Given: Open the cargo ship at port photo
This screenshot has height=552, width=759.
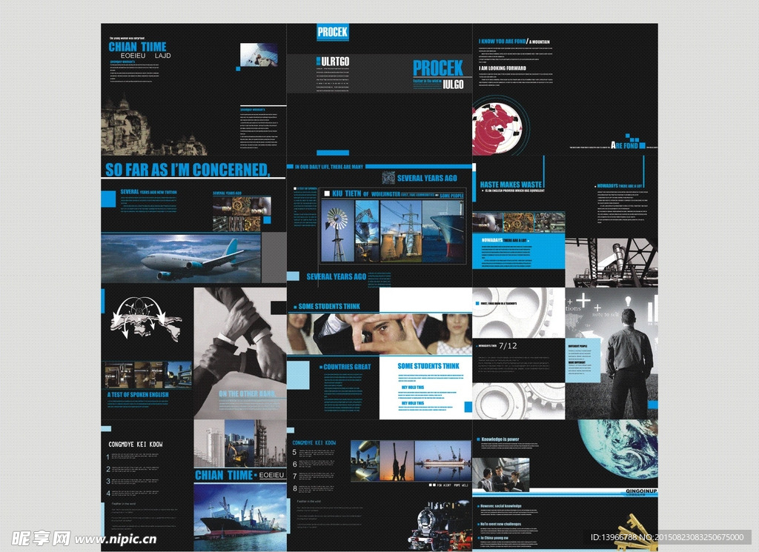Looking at the screenshot, I should (x=239, y=516).
